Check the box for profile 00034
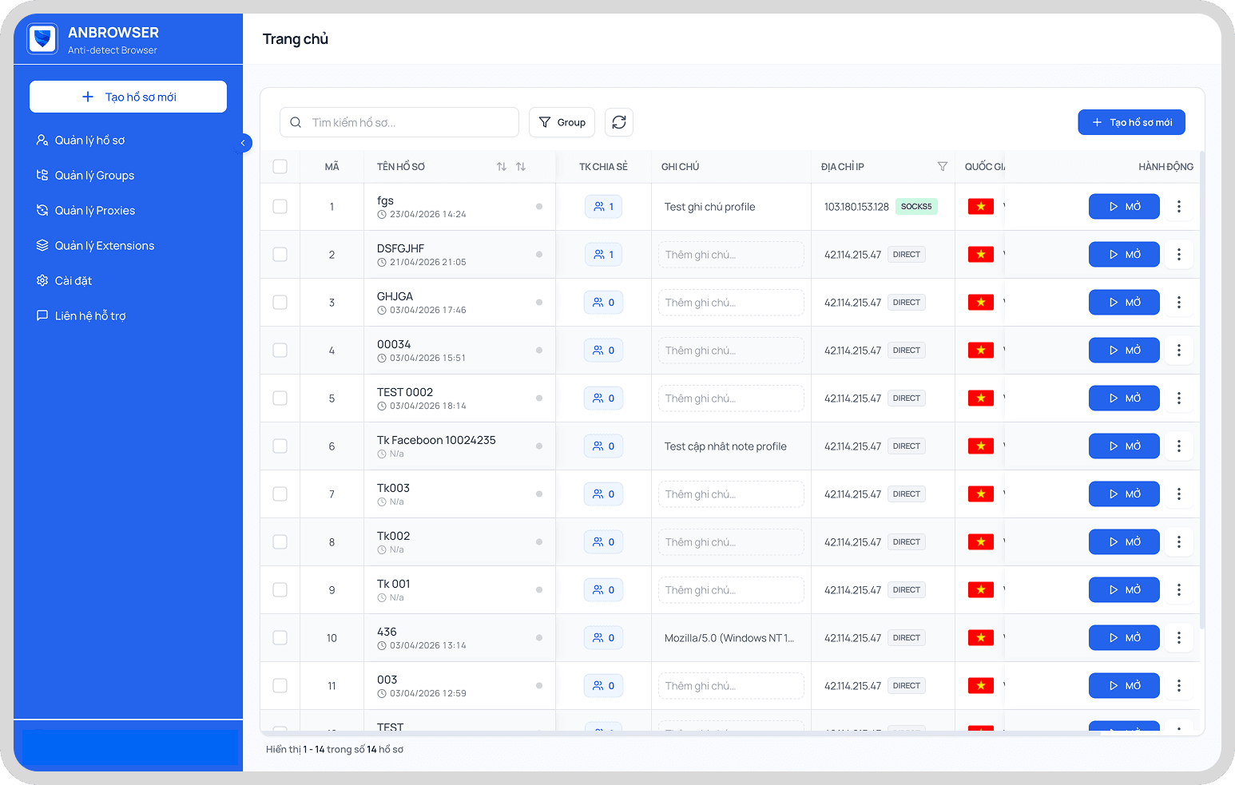The height and width of the screenshot is (785, 1235). 280,351
